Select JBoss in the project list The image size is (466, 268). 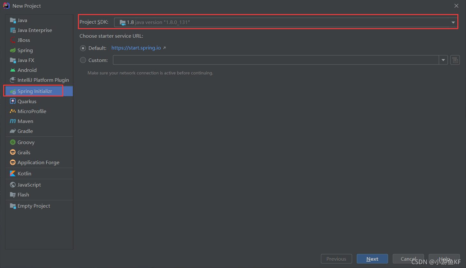[x=39, y=40]
